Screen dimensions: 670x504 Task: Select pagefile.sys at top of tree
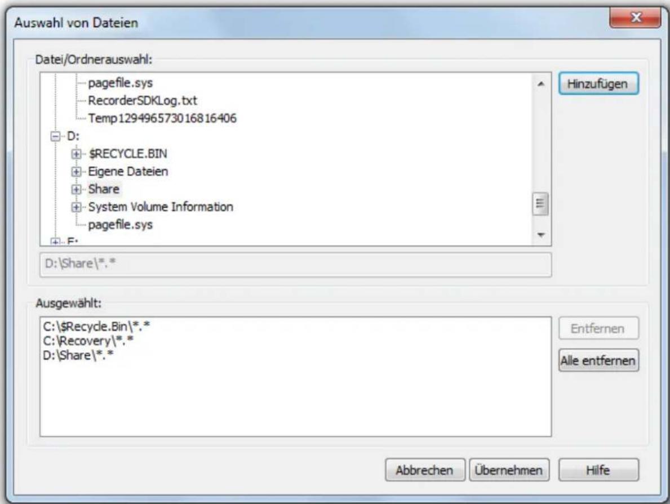click(120, 83)
